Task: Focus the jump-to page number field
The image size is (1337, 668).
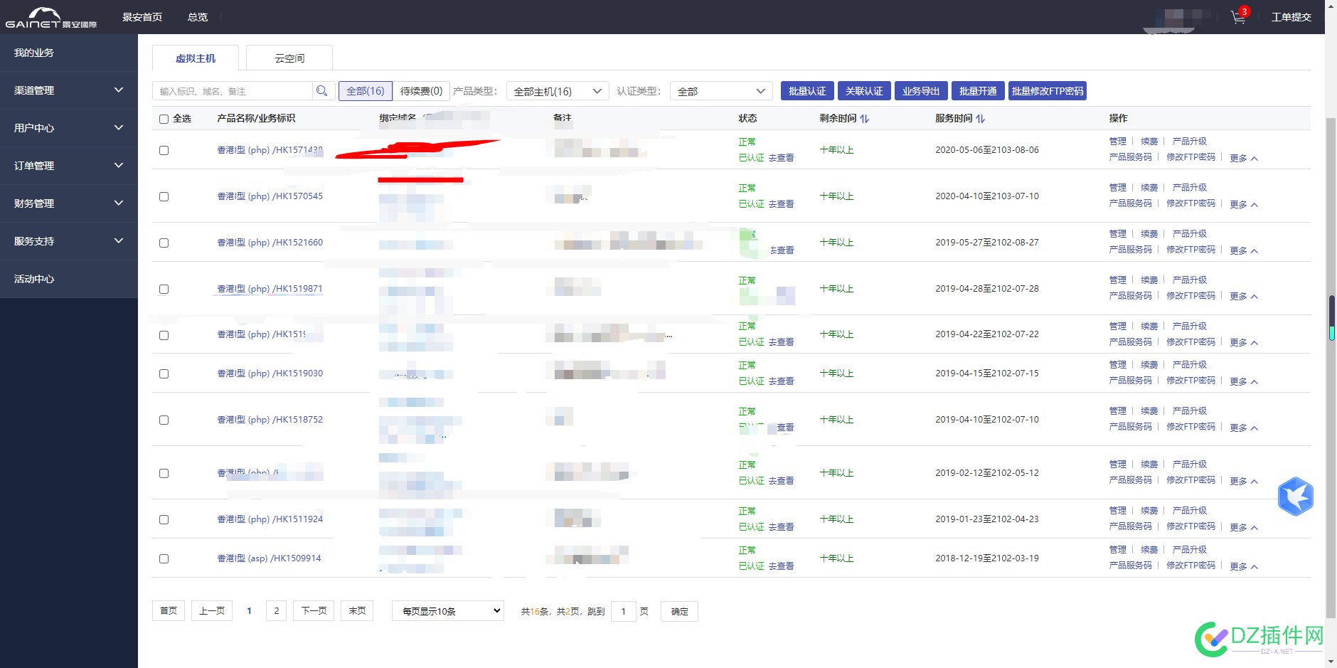Action: (624, 612)
